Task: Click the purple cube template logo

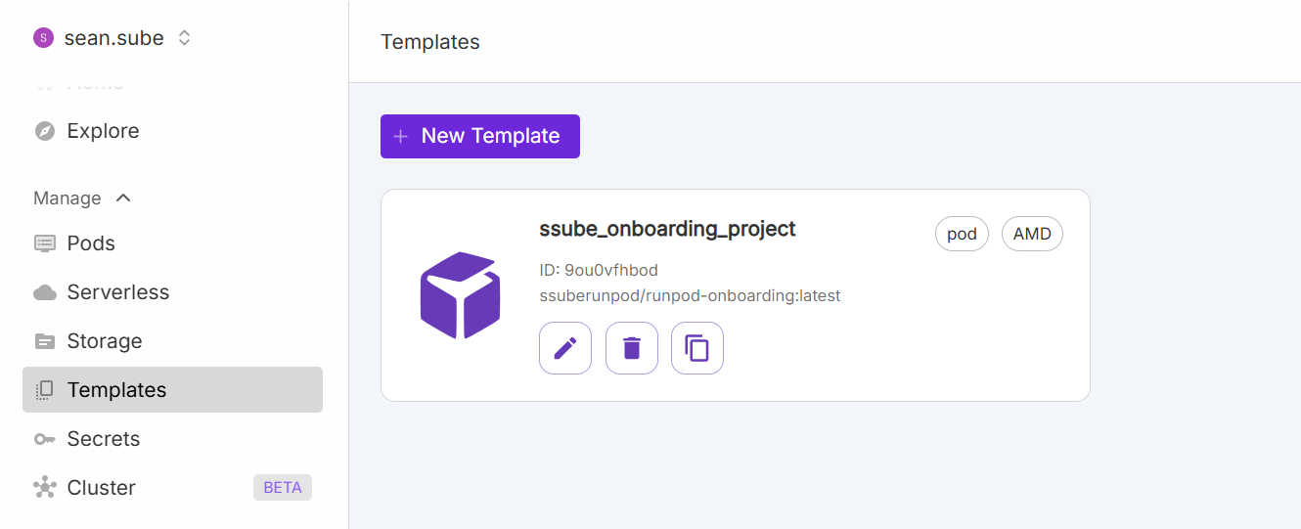Action: [x=460, y=295]
